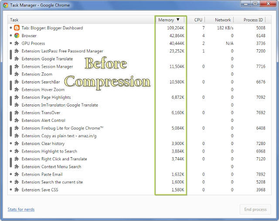Select Extension: Highlight to Search row
The width and height of the screenshot is (279, 221).
click(x=139, y=151)
